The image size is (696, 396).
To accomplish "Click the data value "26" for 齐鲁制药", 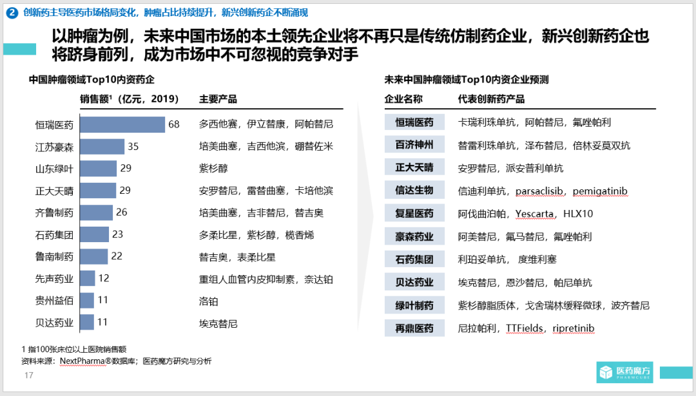I will (x=122, y=212).
